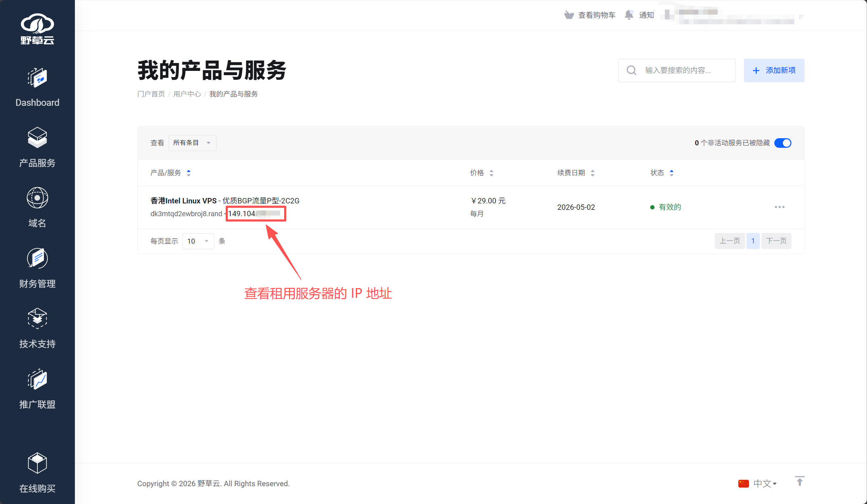Open the 香港Intel Linux VPS product details
This screenshot has height=504, width=867.
pos(183,201)
